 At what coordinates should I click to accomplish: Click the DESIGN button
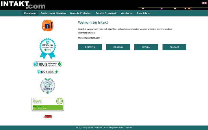click(146, 47)
